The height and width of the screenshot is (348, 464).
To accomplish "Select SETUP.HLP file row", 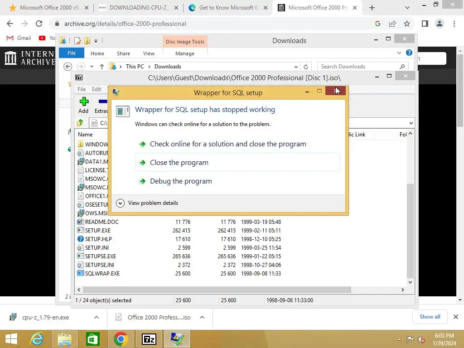I will click(x=179, y=239).
